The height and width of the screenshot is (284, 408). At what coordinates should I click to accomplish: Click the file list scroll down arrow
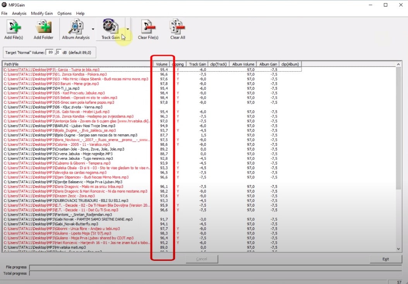pos(398,249)
